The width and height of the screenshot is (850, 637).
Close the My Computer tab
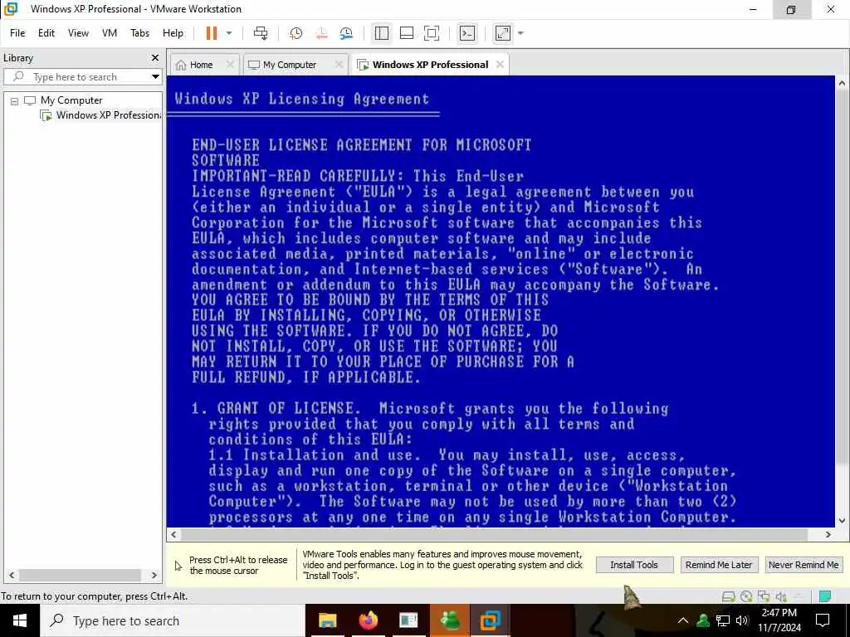(339, 65)
